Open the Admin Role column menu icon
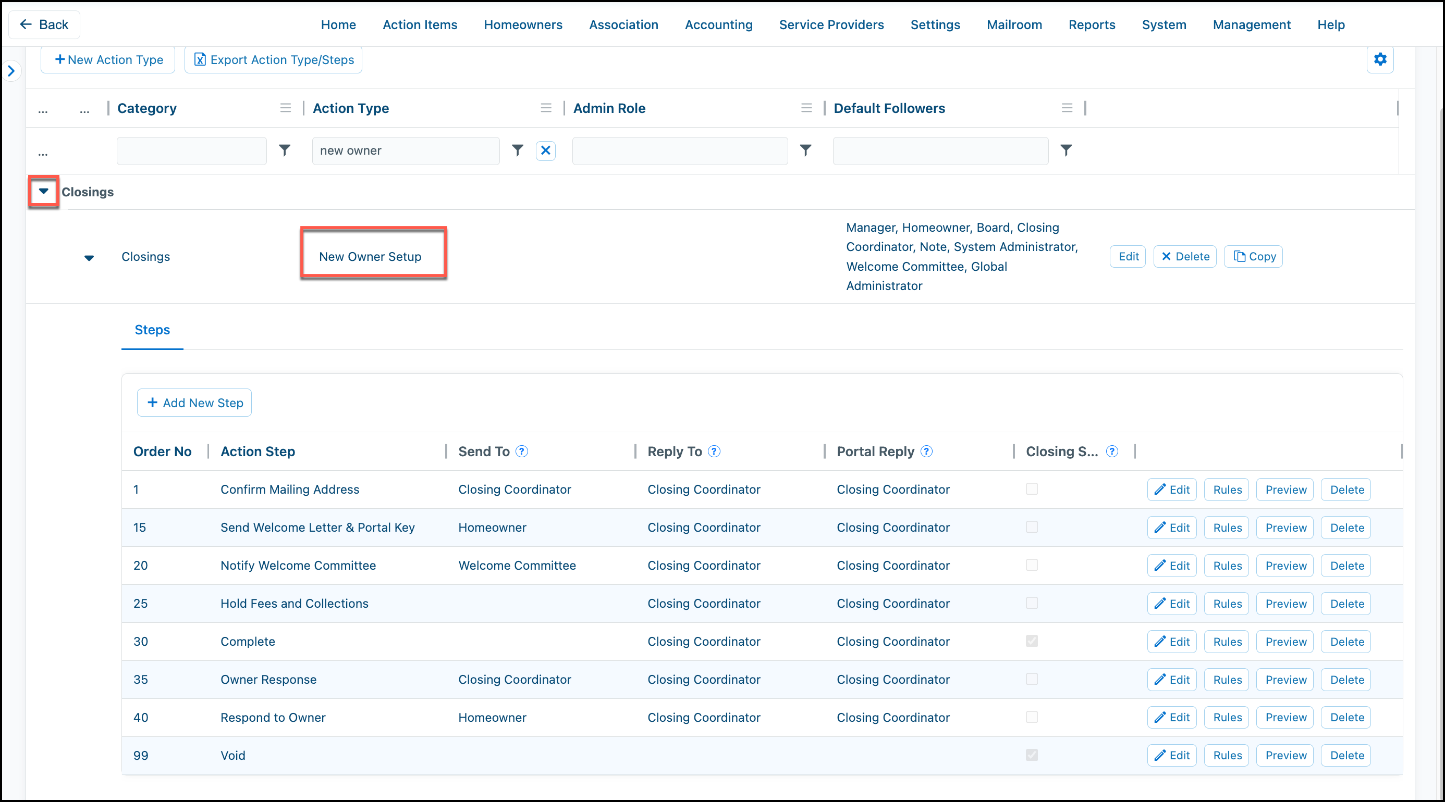 [806, 108]
